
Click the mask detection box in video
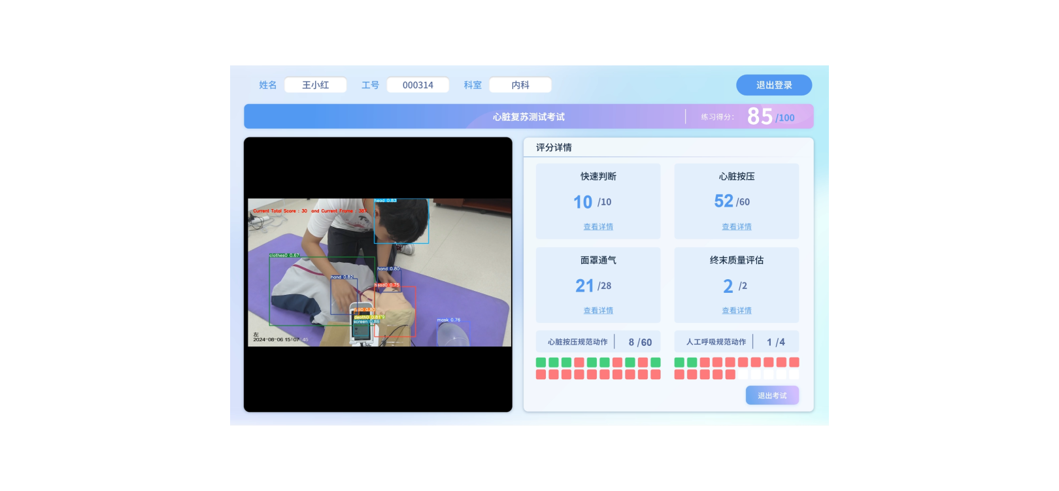coord(452,333)
